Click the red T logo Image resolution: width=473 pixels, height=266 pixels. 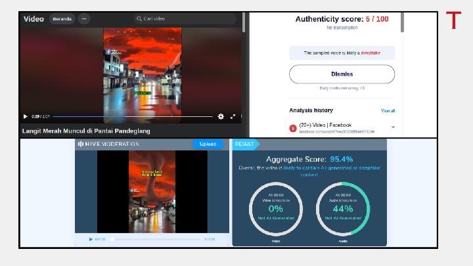(453, 20)
